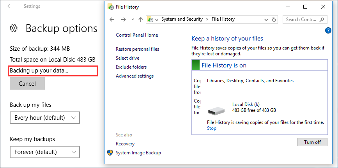338x168 pixels.
Task: Click the search magnifier icon
Action: [x=322, y=19]
